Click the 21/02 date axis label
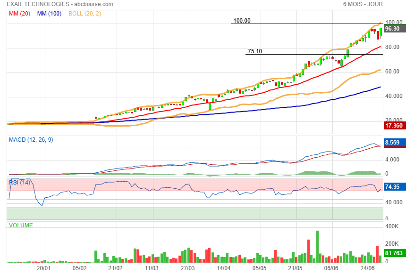This screenshot has height=273, width=406. [x=116, y=268]
